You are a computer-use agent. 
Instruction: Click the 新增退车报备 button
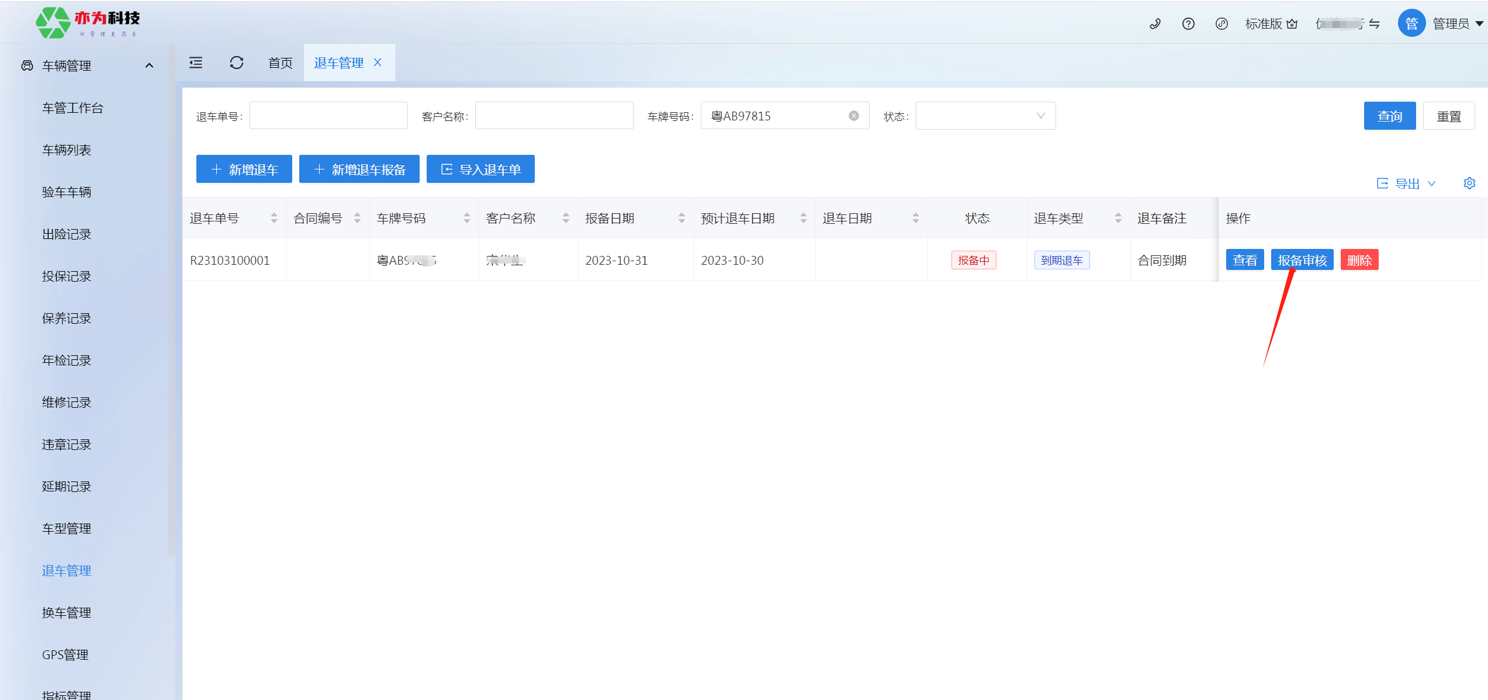click(359, 169)
